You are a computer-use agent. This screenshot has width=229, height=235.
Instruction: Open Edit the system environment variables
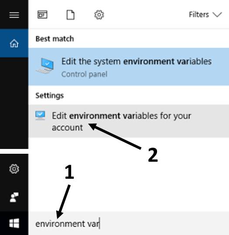(129, 67)
